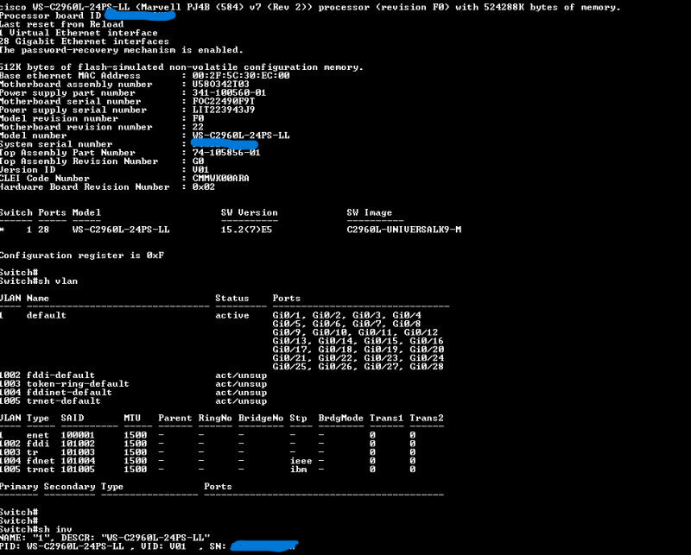Click the Model number value WS-C2960L-24PS-LL
This screenshot has height=555, width=691.
pyautogui.click(x=241, y=136)
